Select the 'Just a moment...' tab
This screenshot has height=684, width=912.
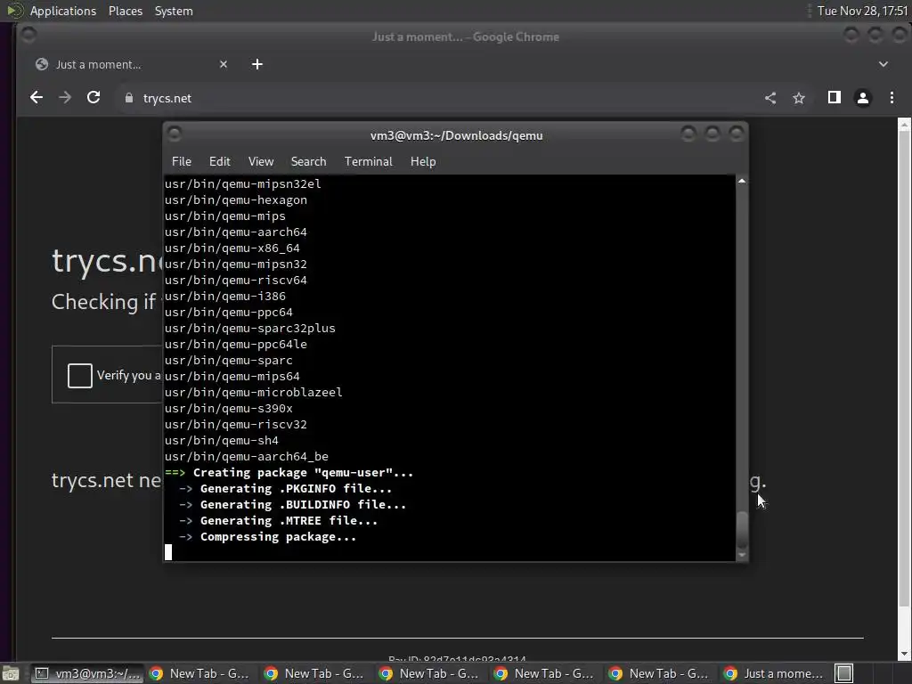(x=131, y=64)
